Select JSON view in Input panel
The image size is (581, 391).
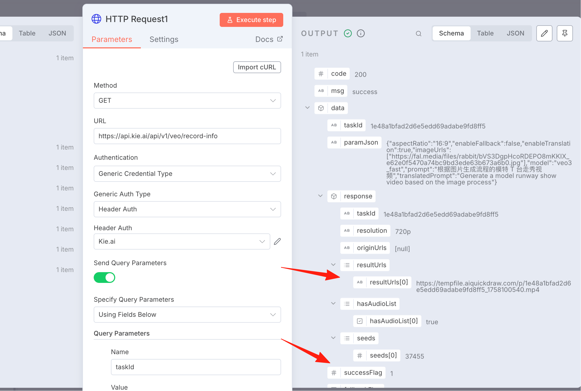[x=57, y=33]
